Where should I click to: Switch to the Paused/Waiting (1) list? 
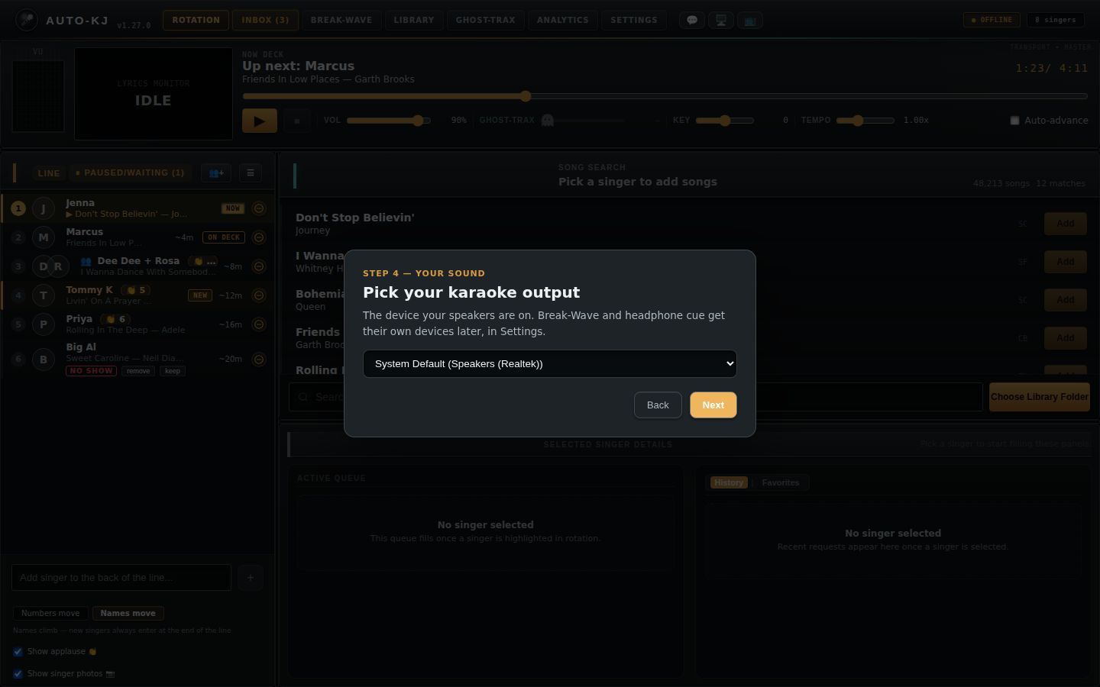click(x=130, y=173)
